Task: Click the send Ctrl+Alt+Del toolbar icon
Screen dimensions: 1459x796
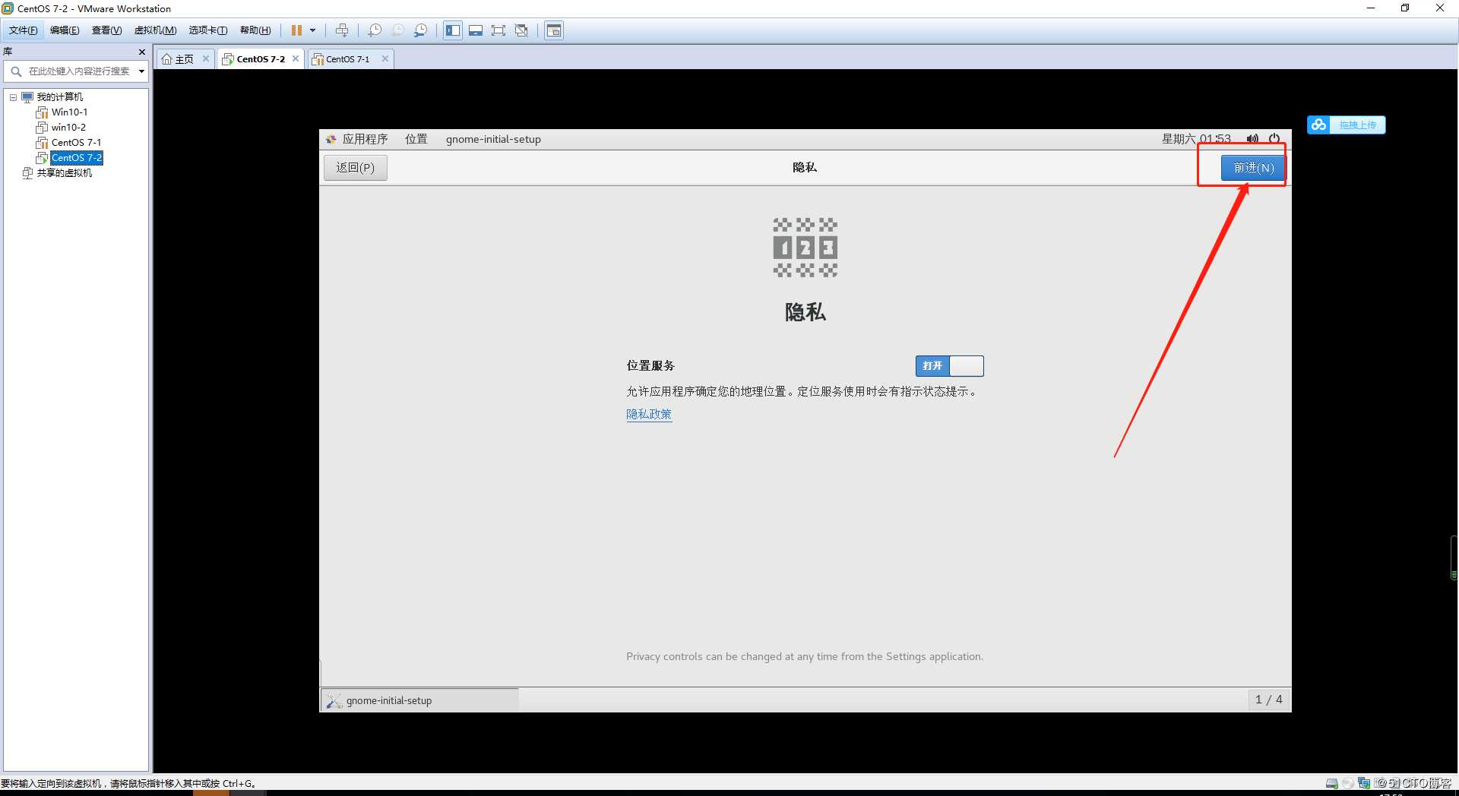Action: tap(342, 30)
